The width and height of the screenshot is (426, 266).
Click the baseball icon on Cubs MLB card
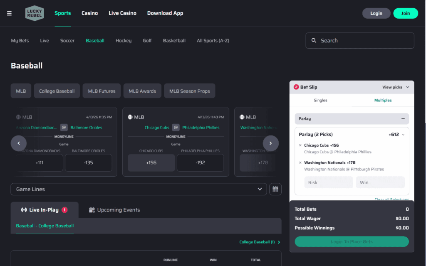pyautogui.click(x=130, y=117)
